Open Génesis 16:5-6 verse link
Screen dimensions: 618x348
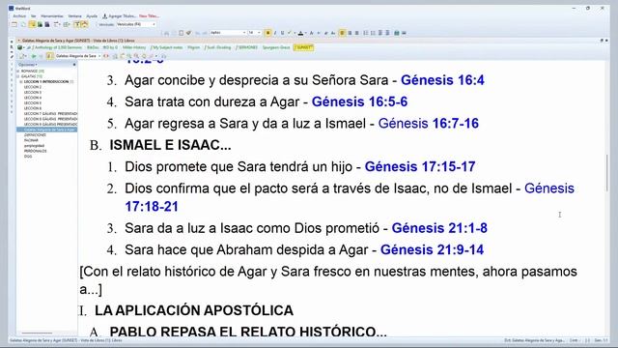359,101
